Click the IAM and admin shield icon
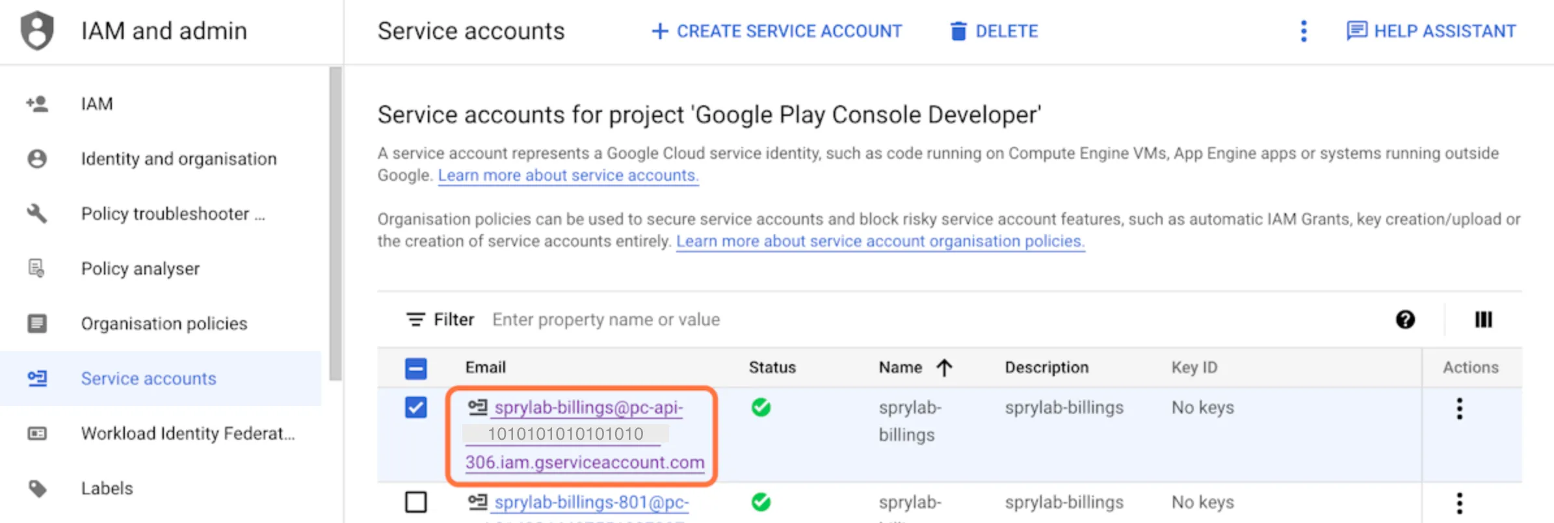1554x523 pixels. click(37, 30)
